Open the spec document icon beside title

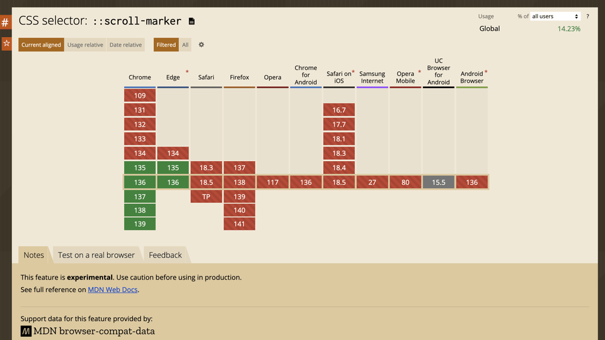tap(192, 21)
